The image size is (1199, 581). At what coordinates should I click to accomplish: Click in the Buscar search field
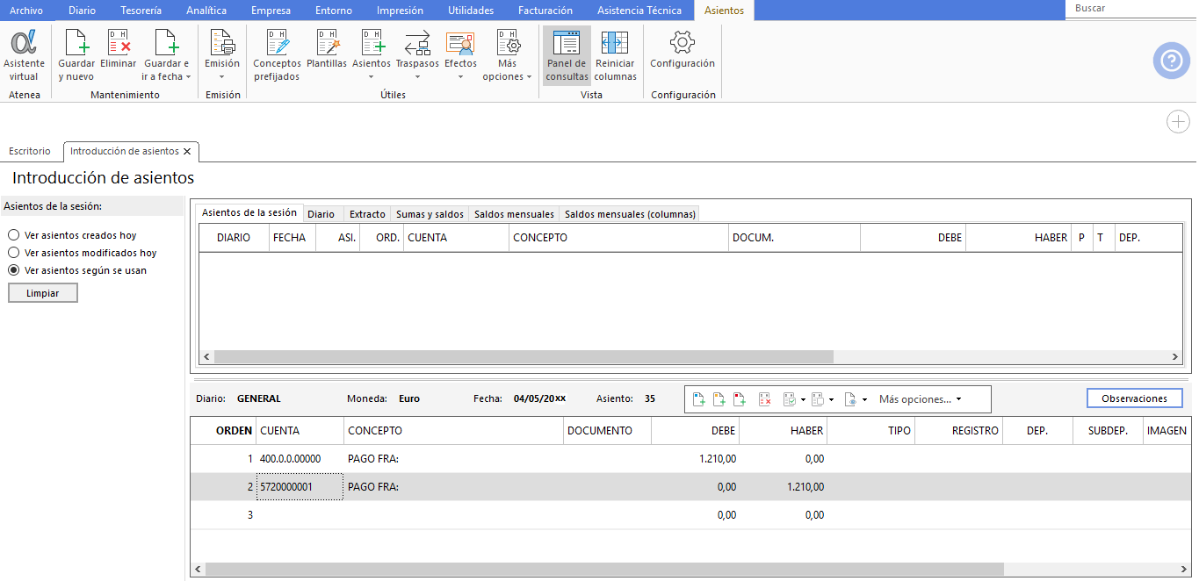coord(1131,8)
